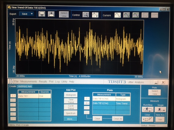Image resolution: width=174 pixels, height=130 pixels.
Task: Click the More... plot button
Action: (70, 119)
